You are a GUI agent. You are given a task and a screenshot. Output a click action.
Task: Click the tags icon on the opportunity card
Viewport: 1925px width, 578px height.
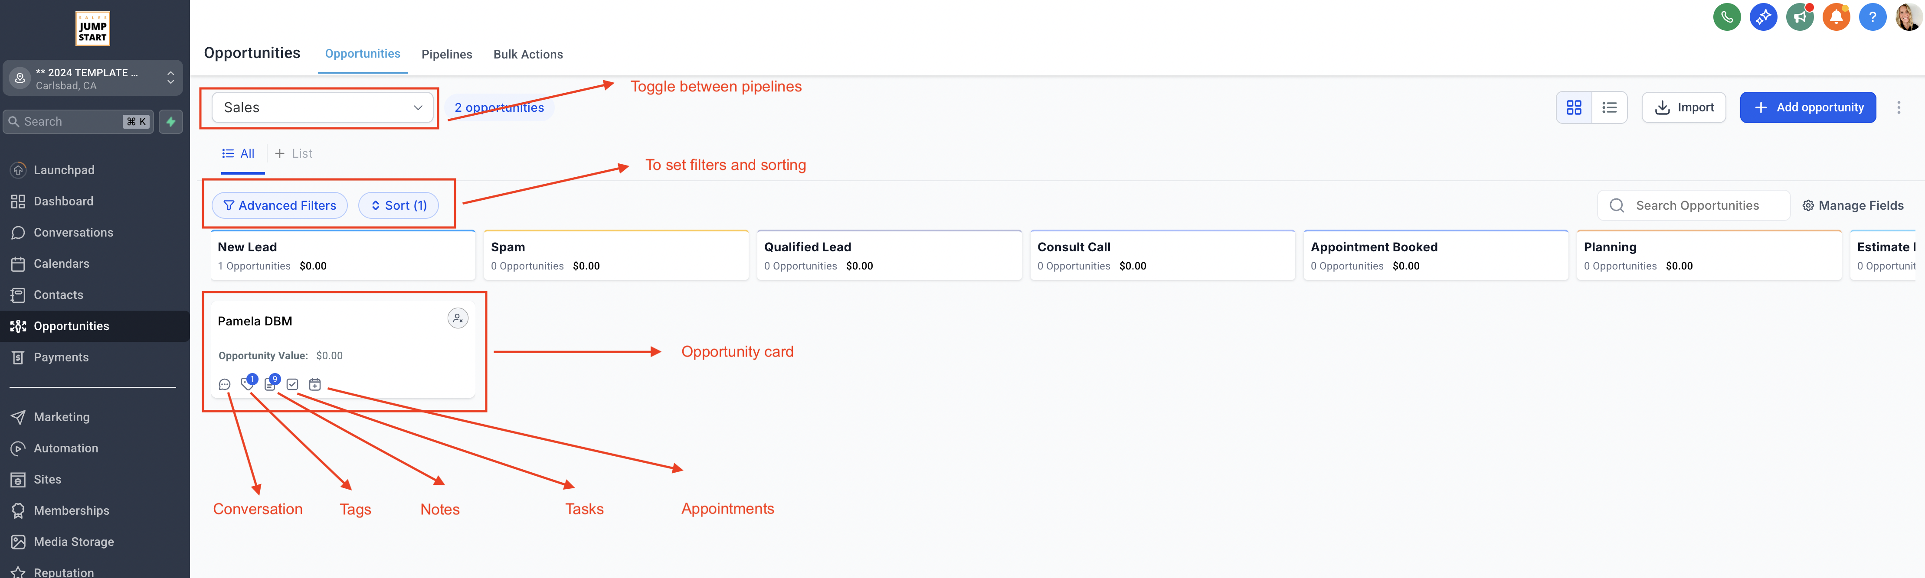[x=247, y=385]
